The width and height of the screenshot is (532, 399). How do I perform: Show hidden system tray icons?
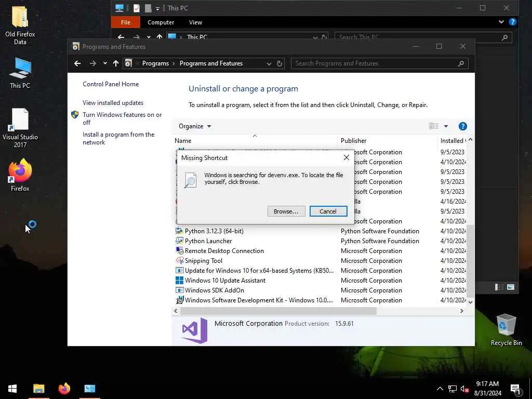(440, 389)
